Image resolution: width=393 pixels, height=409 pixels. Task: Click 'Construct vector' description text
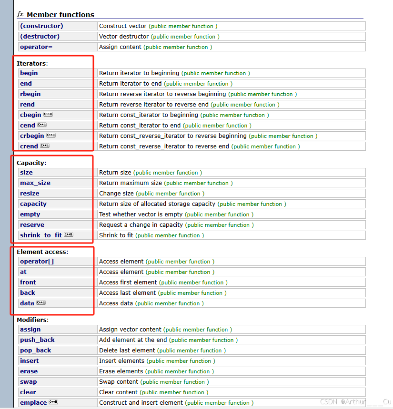pos(123,26)
